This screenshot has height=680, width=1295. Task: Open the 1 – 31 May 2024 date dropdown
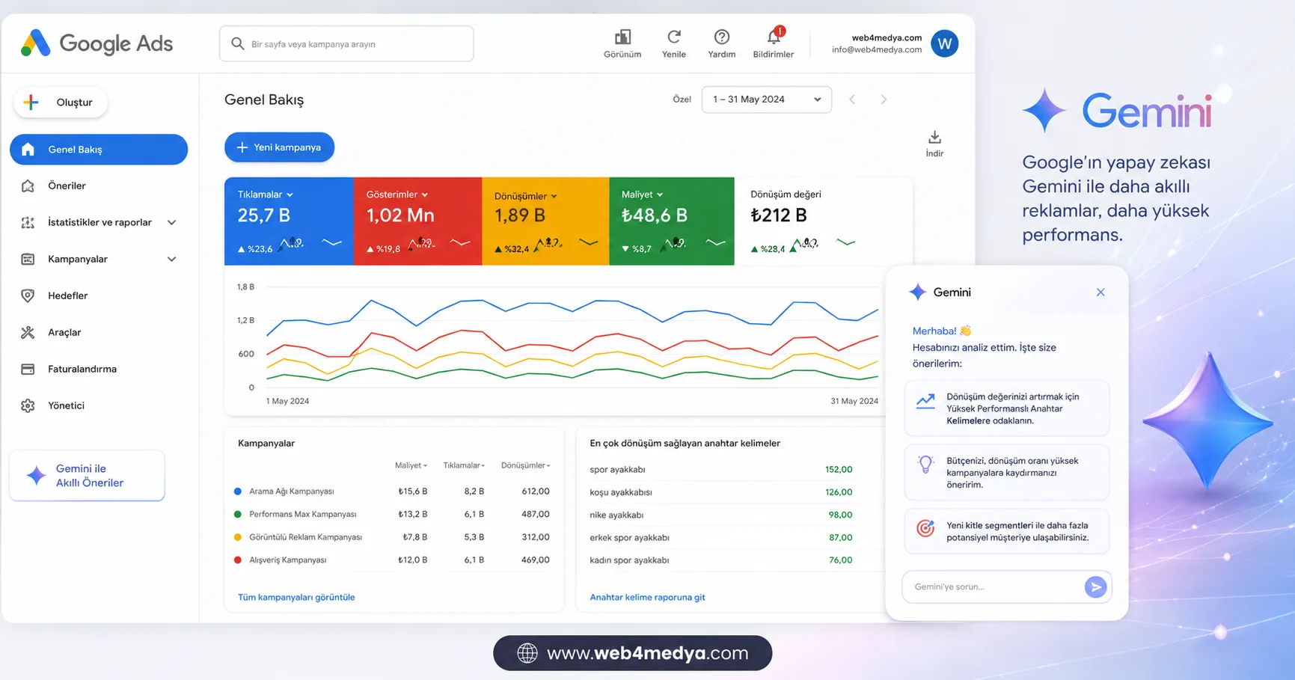tap(767, 99)
